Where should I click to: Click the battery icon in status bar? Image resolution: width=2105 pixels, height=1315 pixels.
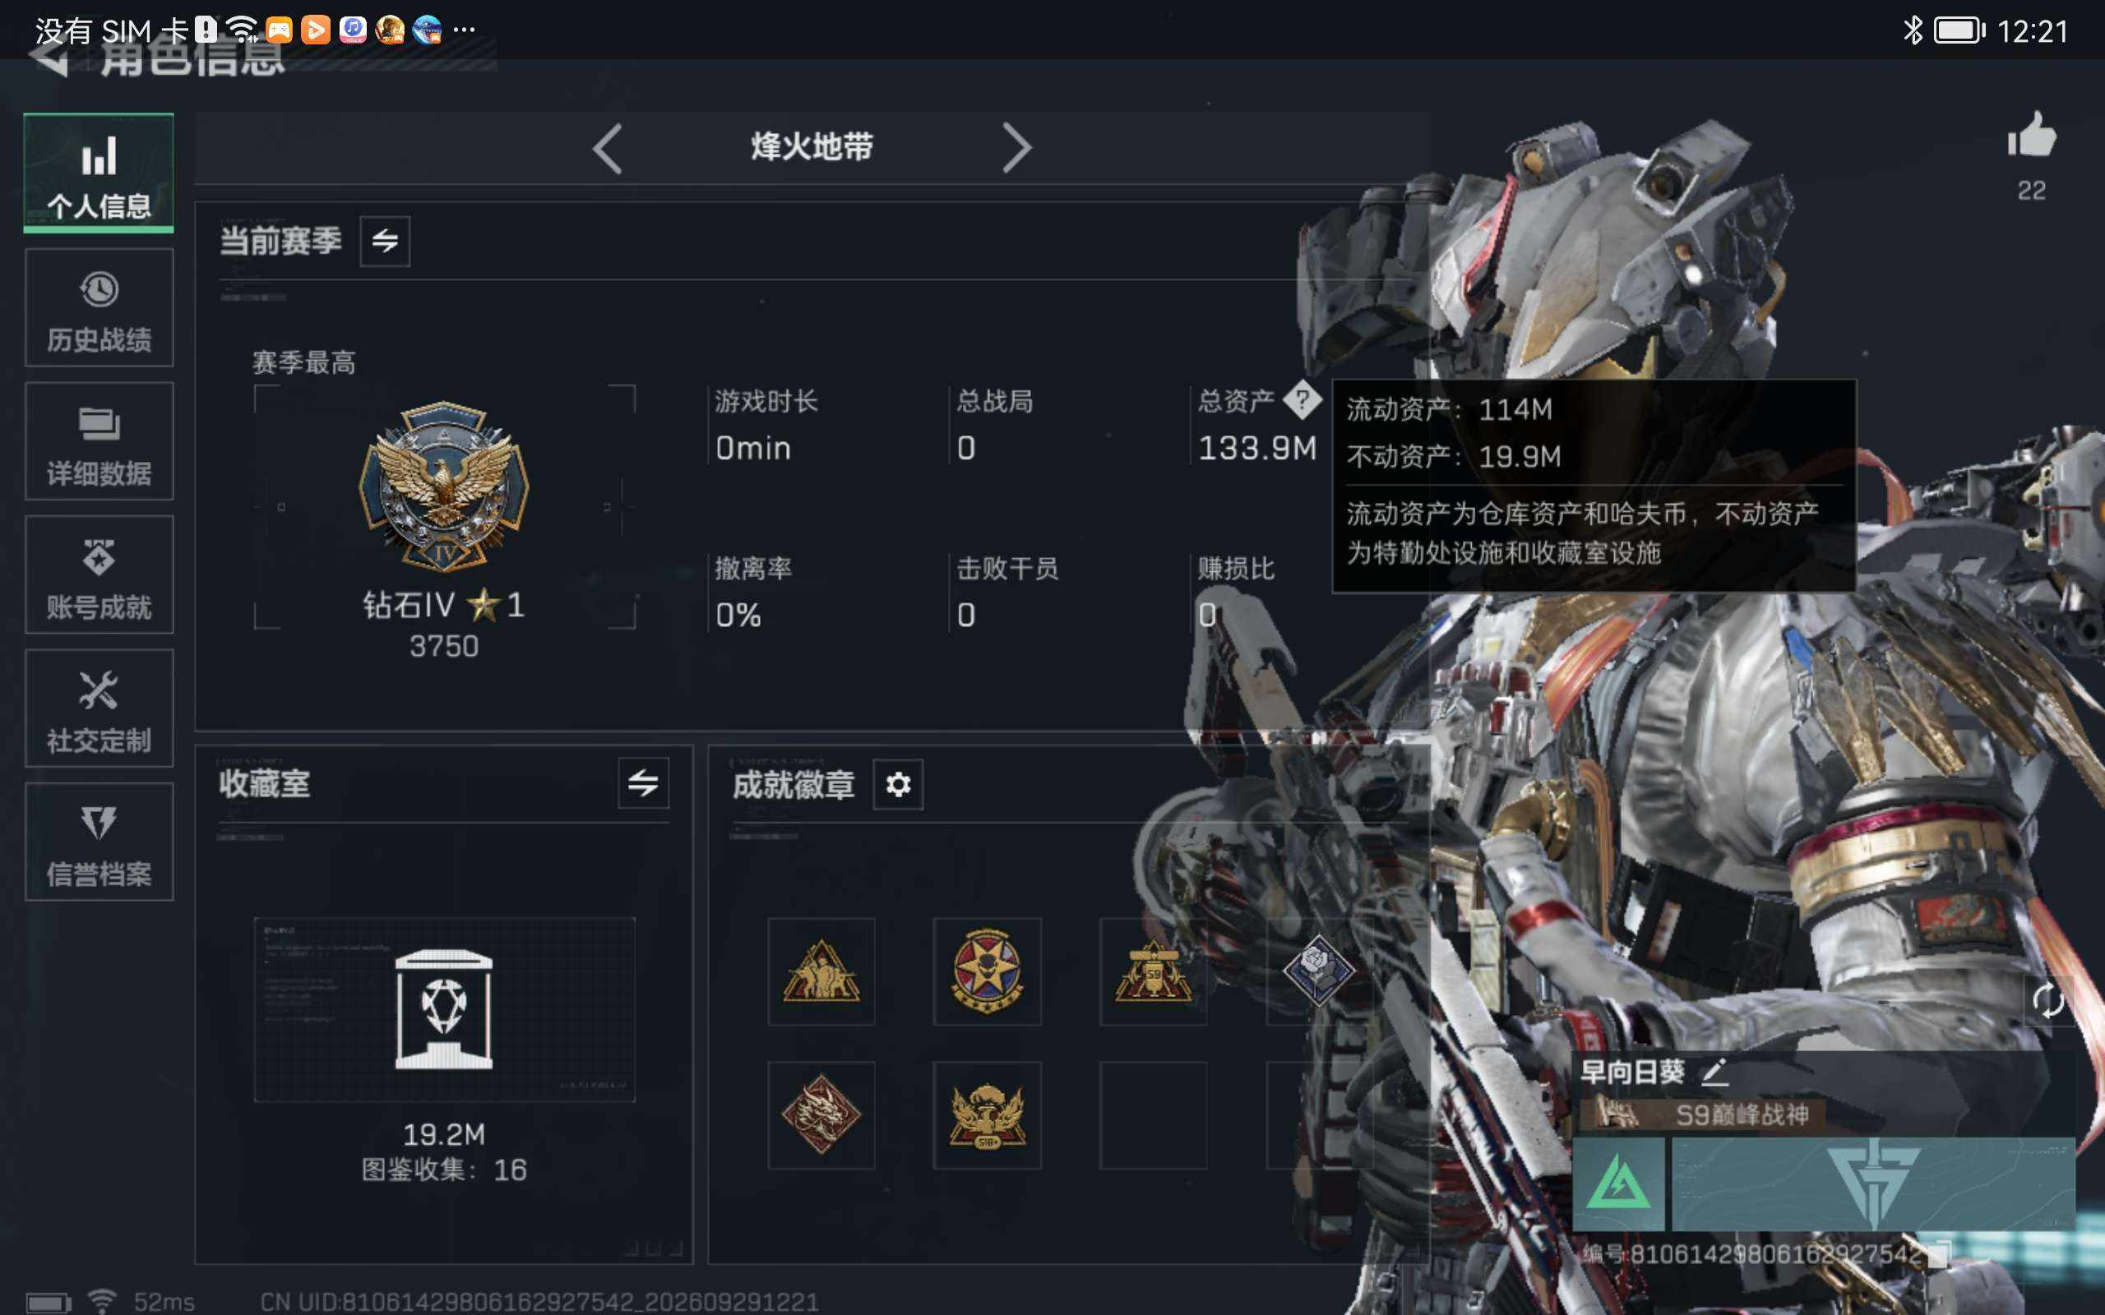[1959, 30]
